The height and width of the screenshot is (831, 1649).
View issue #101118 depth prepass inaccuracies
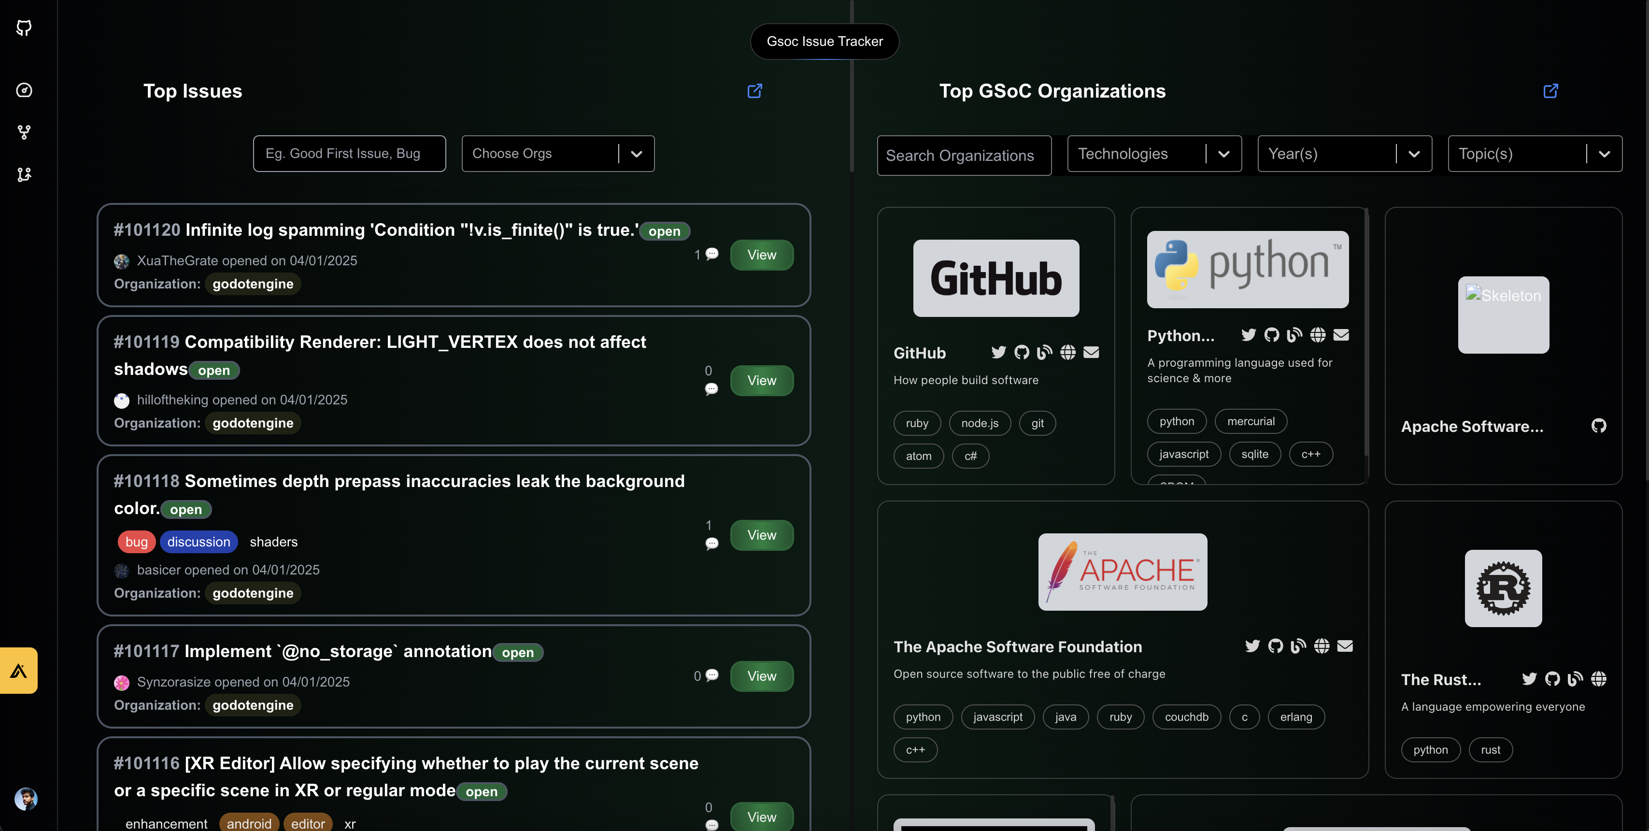click(762, 535)
